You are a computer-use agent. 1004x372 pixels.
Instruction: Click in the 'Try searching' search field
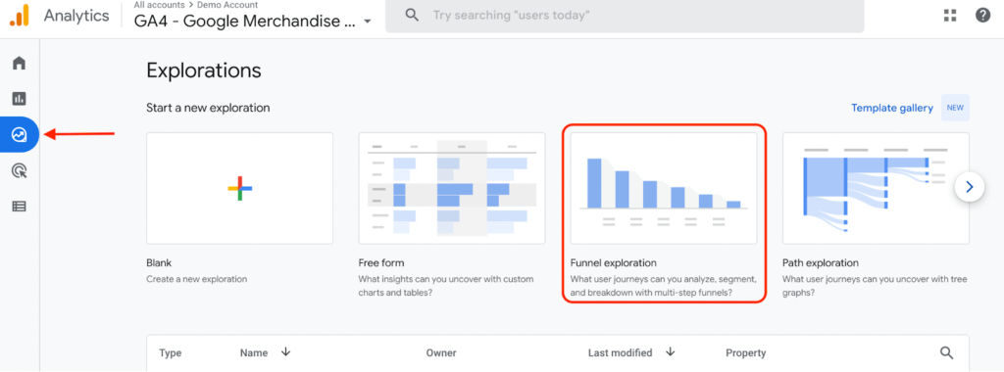tap(625, 16)
